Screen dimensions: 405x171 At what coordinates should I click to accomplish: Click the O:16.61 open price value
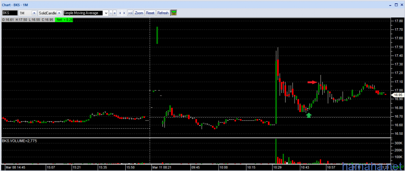point(8,20)
